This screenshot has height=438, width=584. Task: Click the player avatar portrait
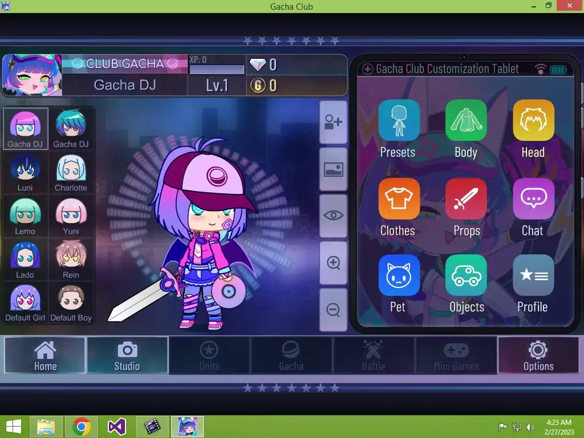click(32, 75)
